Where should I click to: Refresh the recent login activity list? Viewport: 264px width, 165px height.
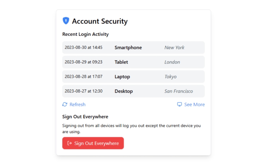74,104
